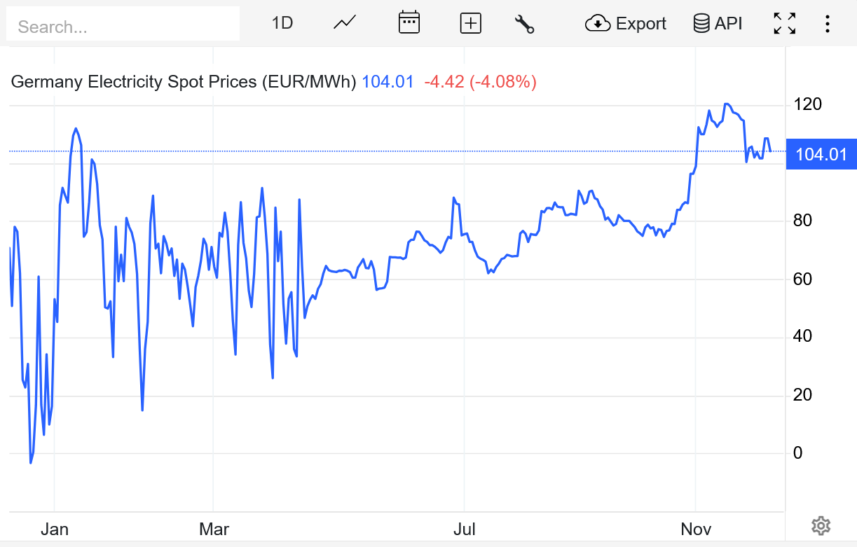This screenshot has width=857, height=547.
Task: Click the Germany Electricity Spot Prices title
Action: coord(184,82)
